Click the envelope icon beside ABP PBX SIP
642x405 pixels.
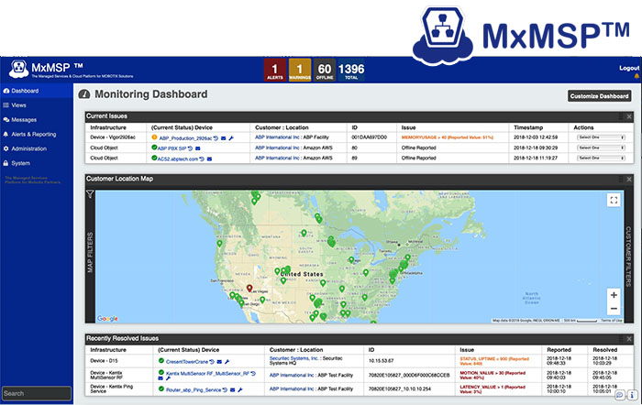(x=198, y=148)
